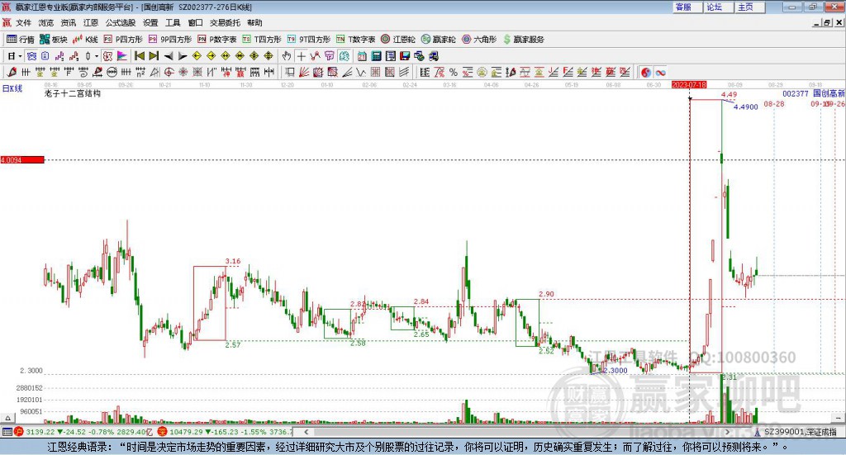
Task: Click the hand pan tool icon
Action: point(287,56)
